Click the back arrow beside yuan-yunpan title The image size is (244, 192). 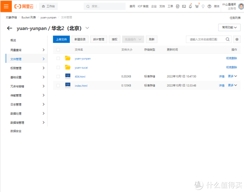pos(9,28)
